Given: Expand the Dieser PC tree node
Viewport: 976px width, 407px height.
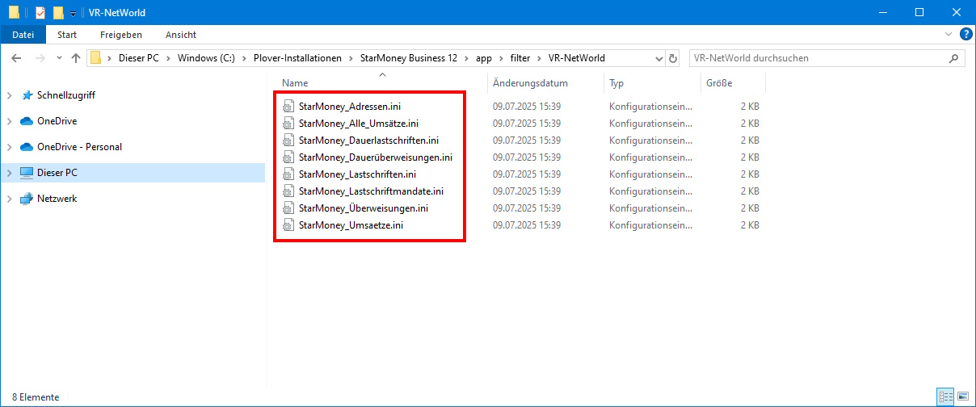Looking at the screenshot, I should pyautogui.click(x=9, y=173).
